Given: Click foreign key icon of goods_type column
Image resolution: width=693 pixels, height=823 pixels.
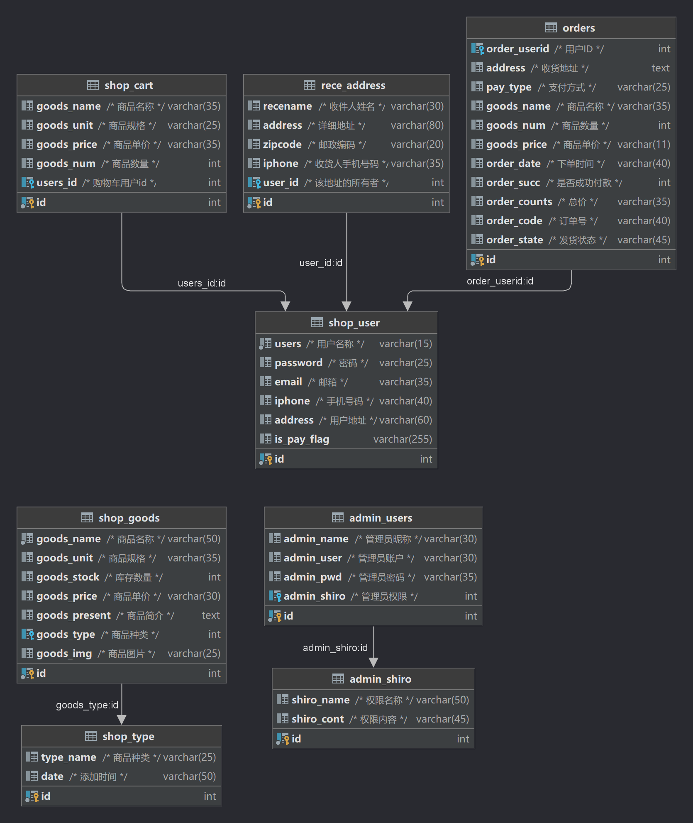Looking at the screenshot, I should point(27,634).
